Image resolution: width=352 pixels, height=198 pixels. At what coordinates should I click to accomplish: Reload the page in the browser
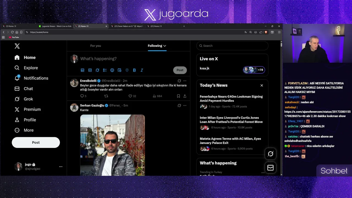(x=12, y=32)
